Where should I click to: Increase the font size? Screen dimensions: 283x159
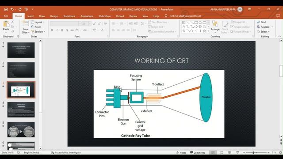point(94,23)
